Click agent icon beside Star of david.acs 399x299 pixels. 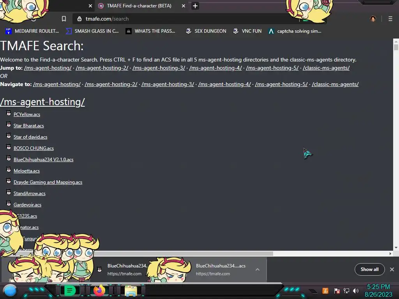(x=9, y=136)
